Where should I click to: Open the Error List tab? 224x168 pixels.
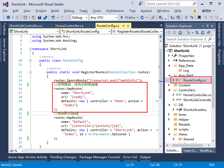click(x=130, y=157)
